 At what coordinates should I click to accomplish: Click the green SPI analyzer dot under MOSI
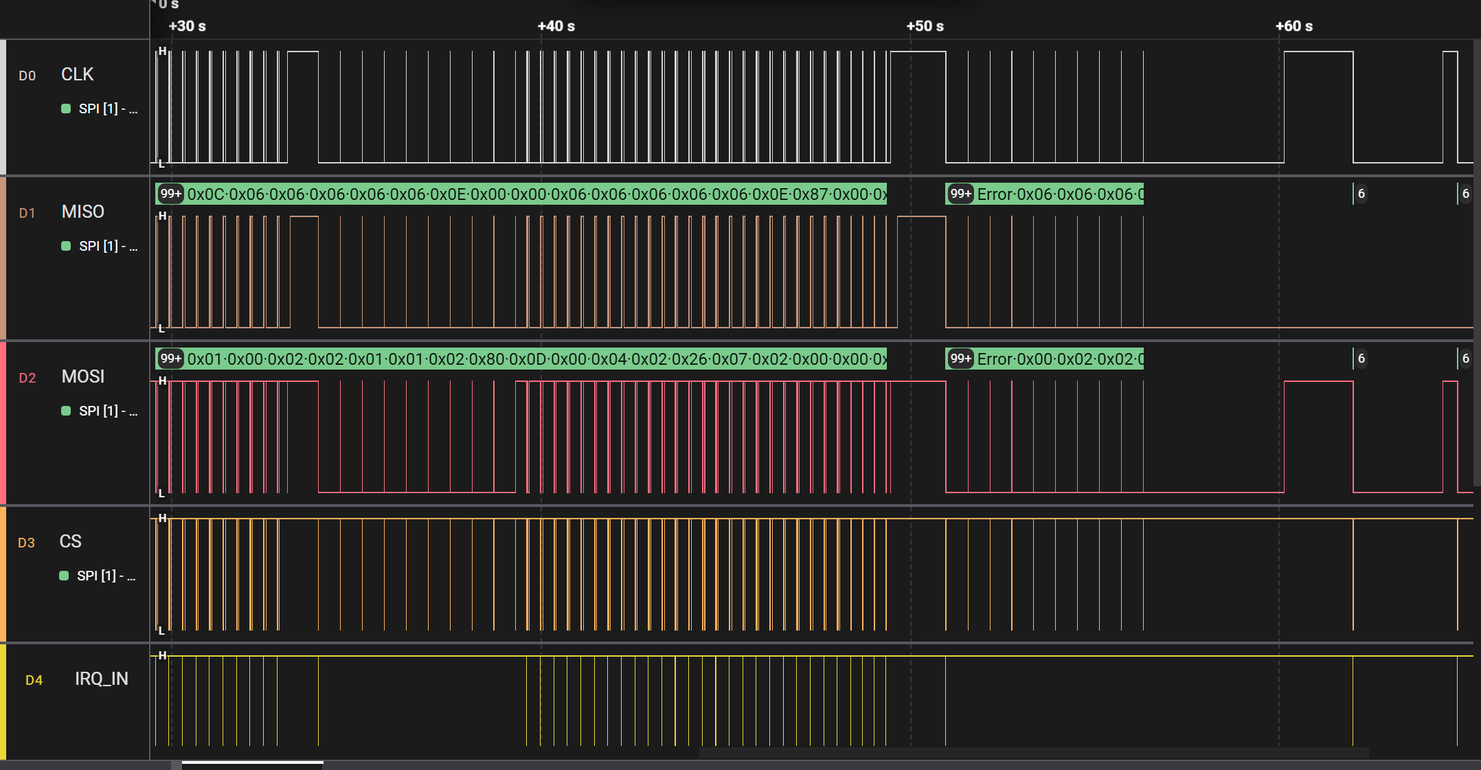(x=66, y=411)
